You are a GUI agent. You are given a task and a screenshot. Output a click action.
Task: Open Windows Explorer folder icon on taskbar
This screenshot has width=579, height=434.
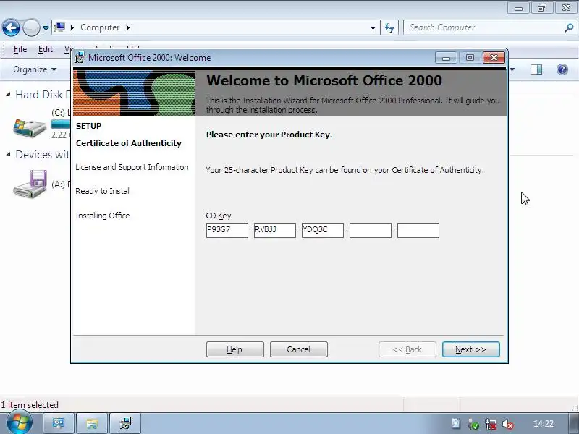tap(92, 423)
